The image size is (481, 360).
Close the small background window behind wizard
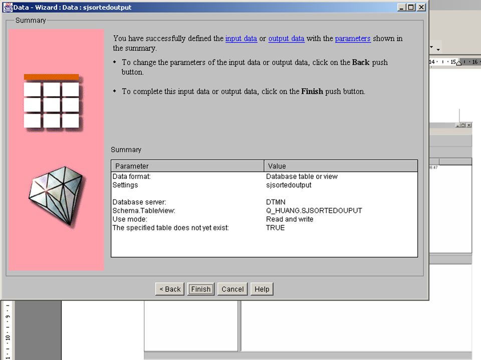click(469, 125)
